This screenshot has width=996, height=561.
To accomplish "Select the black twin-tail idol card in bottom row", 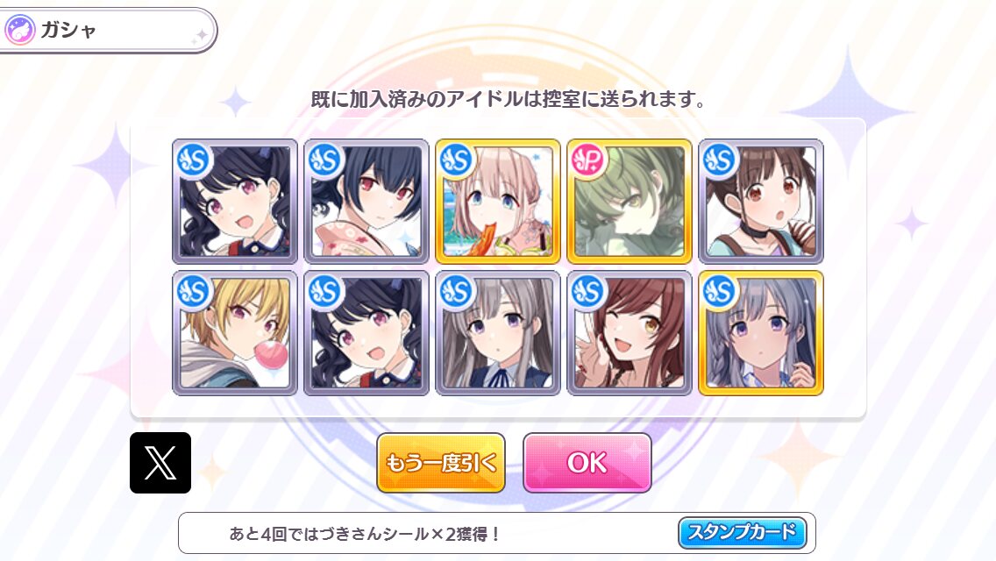I will [366, 333].
